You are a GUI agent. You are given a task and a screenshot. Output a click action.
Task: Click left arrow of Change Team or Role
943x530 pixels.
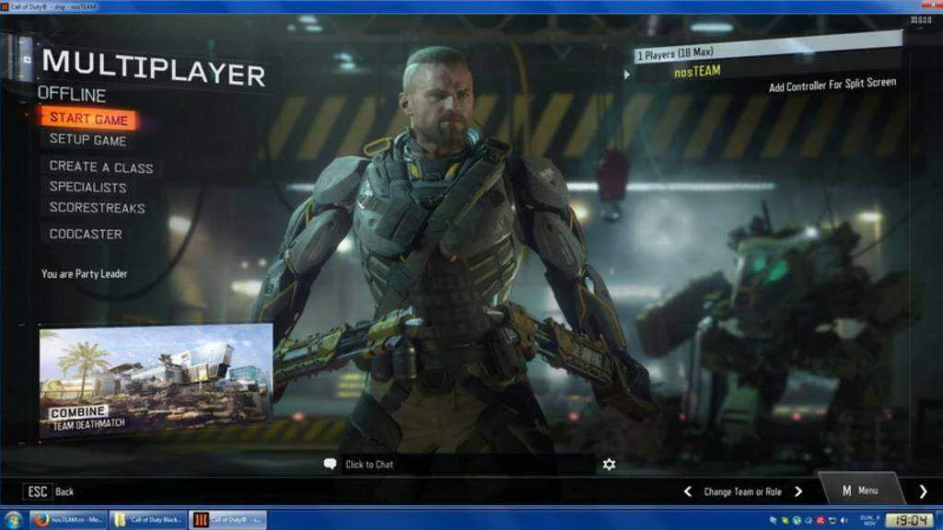[x=688, y=491]
